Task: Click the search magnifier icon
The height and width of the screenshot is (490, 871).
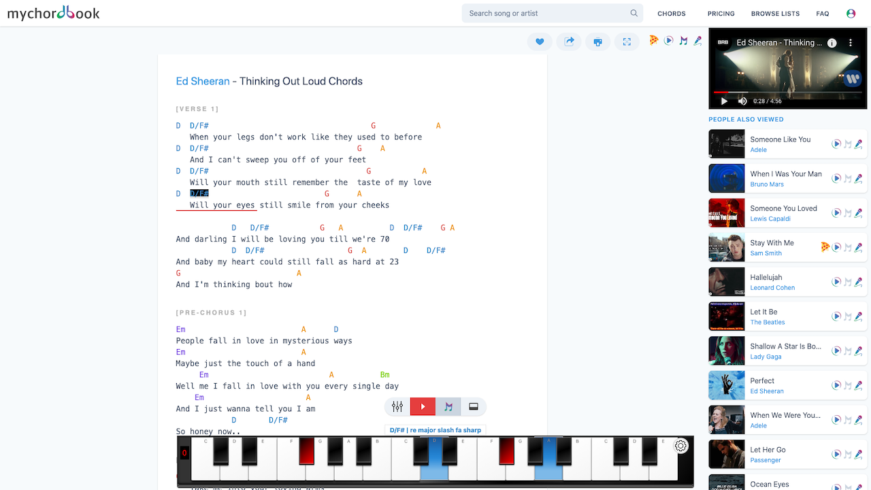Action: pos(634,13)
